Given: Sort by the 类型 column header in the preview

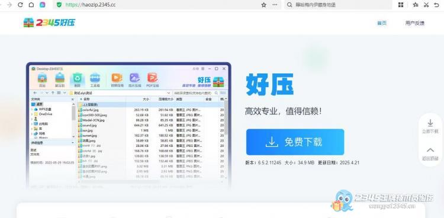Looking at the screenshot, I should pyautogui.click(x=179, y=100).
